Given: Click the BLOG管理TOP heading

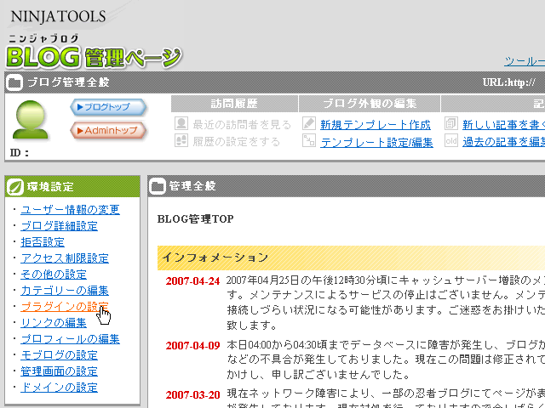Looking at the screenshot, I should [195, 219].
